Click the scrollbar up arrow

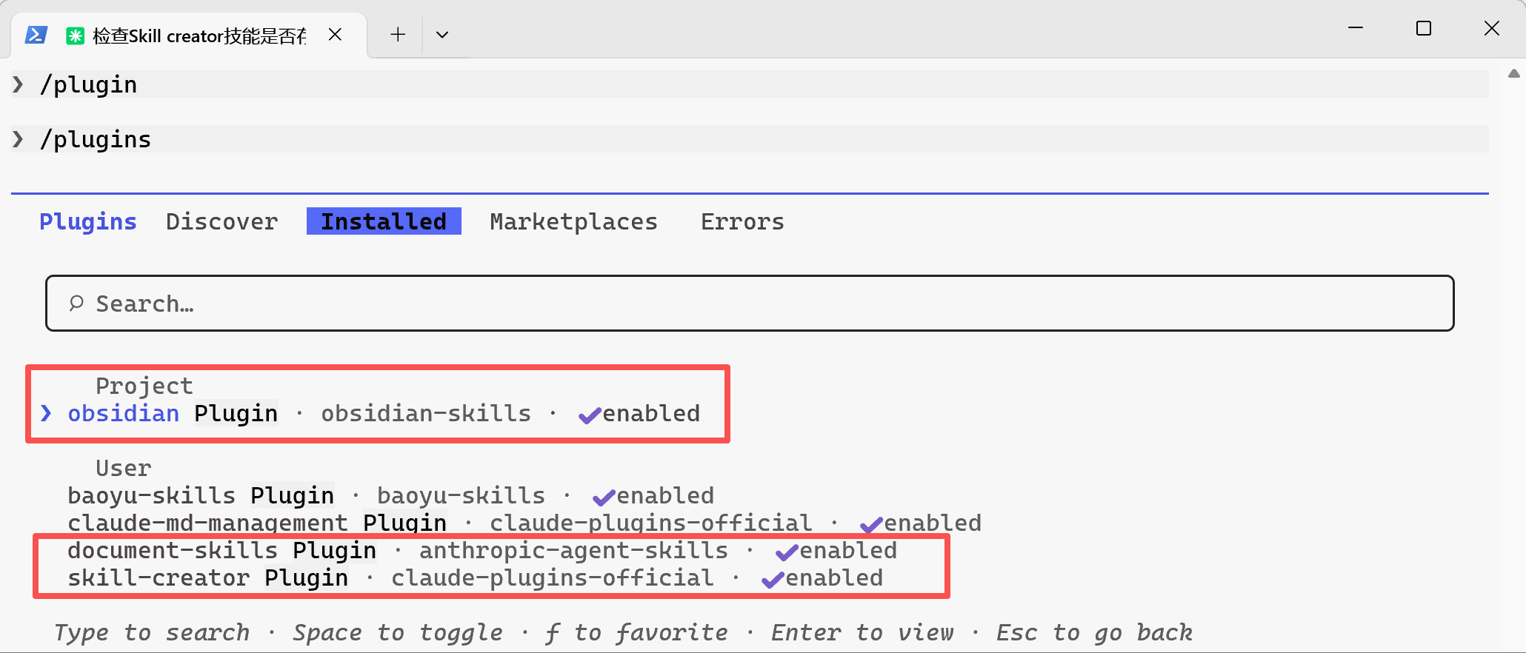(1514, 73)
